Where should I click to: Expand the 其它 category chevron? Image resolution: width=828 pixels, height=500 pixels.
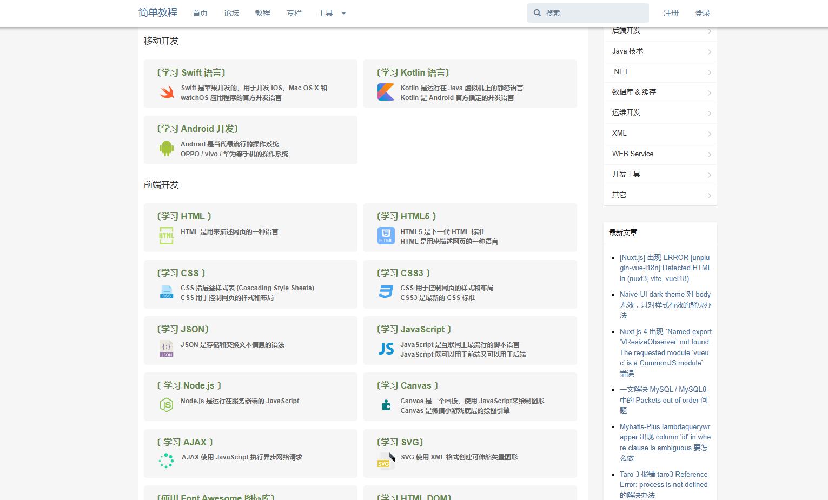click(x=709, y=196)
